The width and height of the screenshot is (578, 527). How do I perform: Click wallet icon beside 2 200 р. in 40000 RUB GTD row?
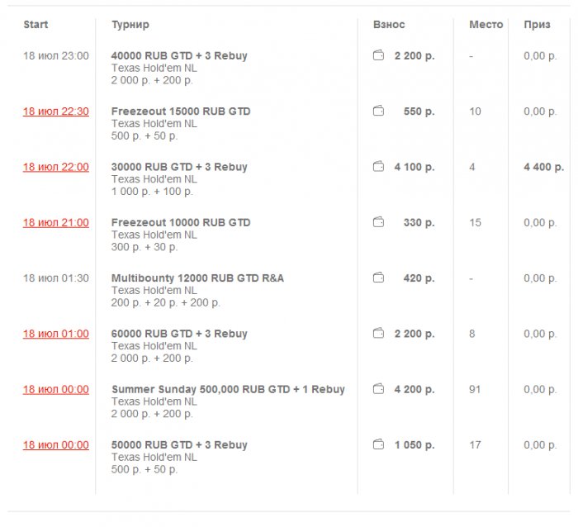[x=378, y=55]
